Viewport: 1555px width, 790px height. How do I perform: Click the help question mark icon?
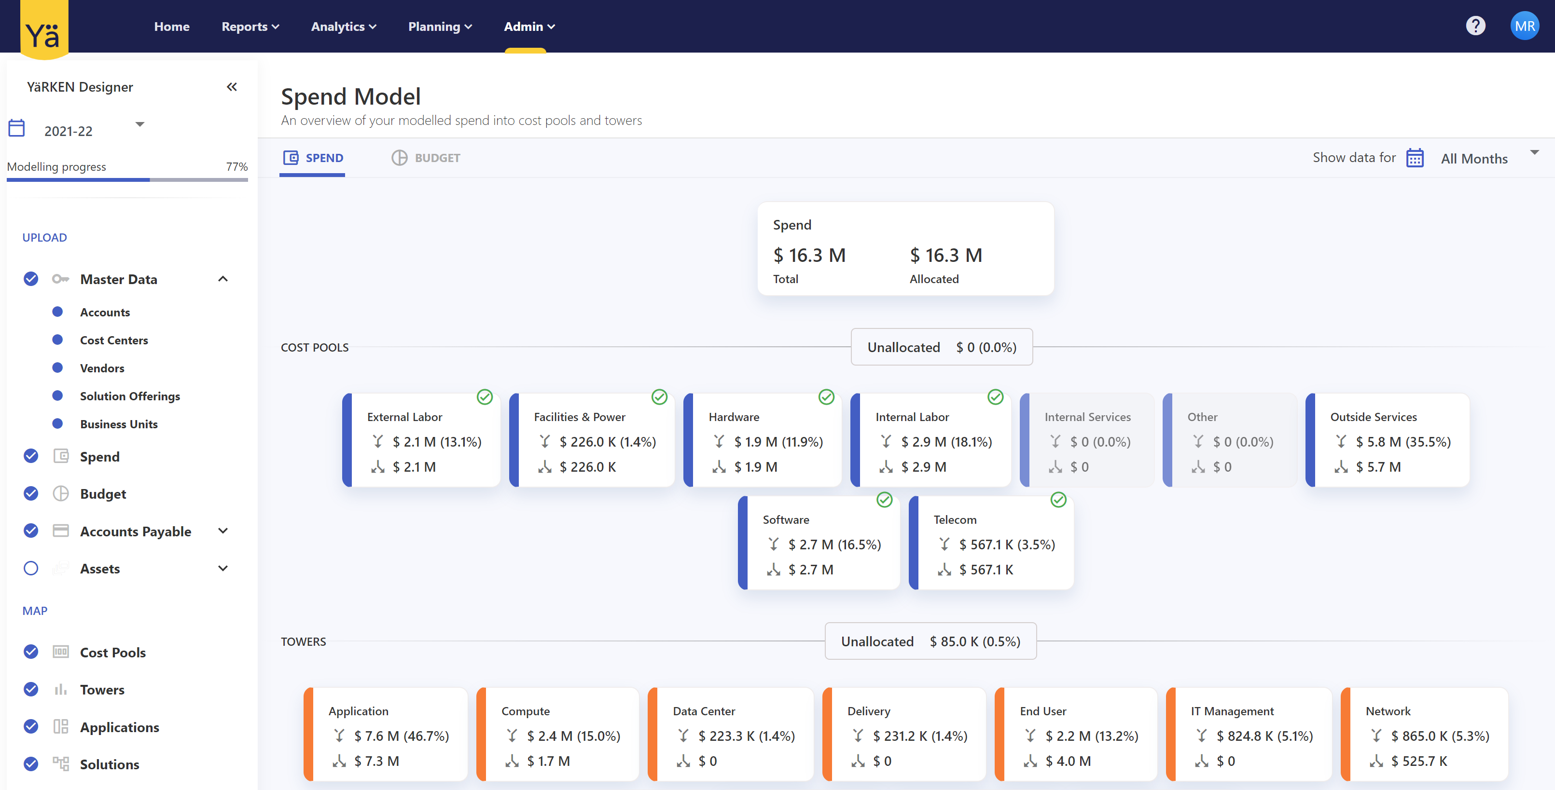pyautogui.click(x=1475, y=26)
